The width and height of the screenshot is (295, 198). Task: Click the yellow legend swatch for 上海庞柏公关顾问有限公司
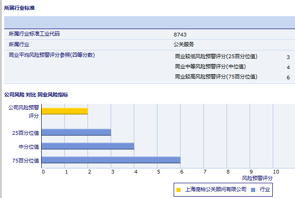pos(179,190)
